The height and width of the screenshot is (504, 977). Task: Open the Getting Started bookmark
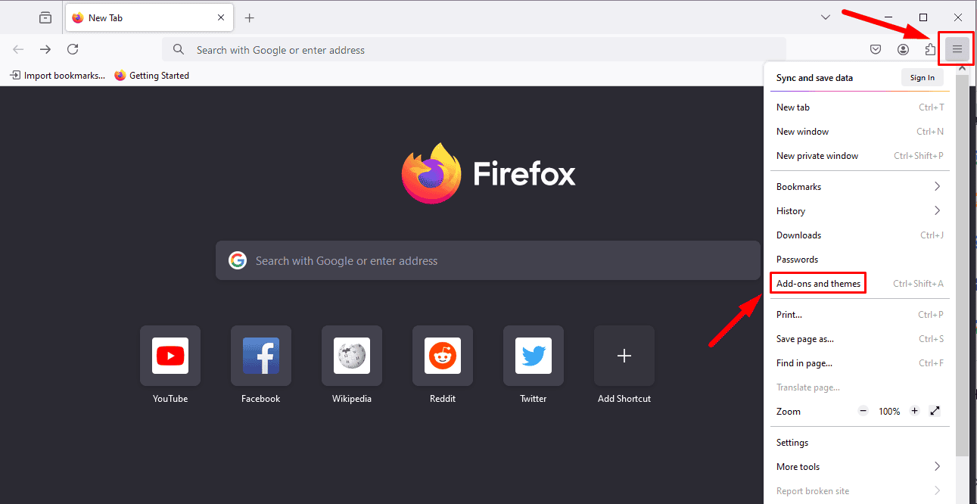click(151, 76)
